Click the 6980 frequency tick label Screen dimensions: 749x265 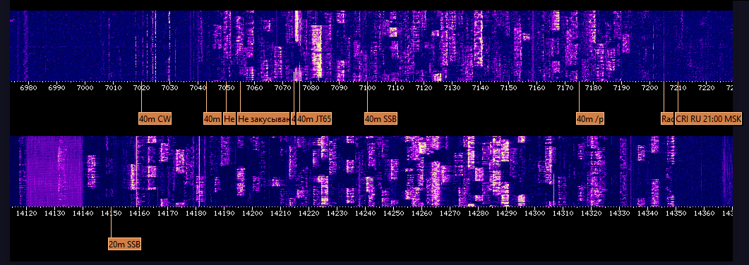tap(28, 87)
